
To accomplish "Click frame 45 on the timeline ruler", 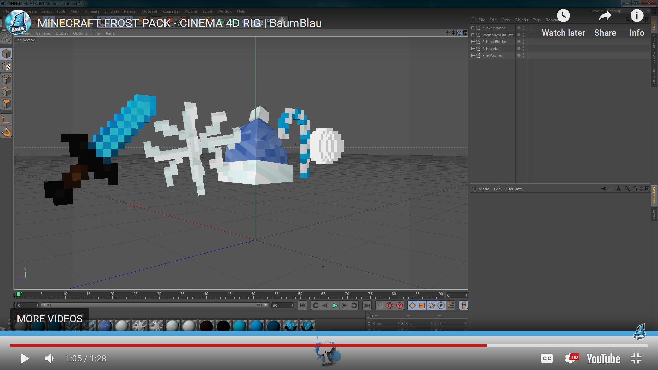I will (229, 294).
